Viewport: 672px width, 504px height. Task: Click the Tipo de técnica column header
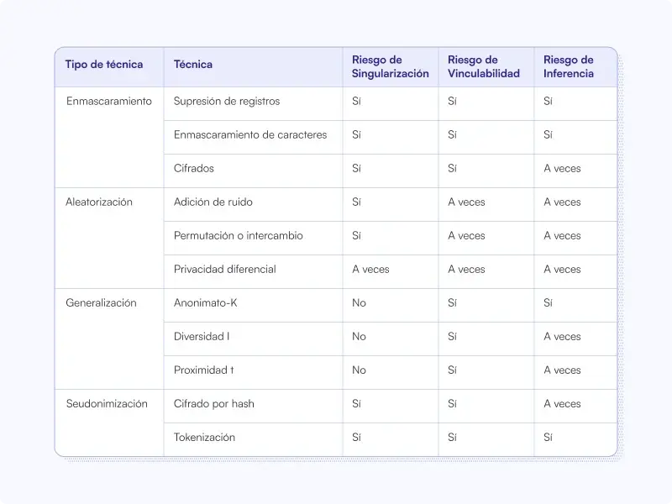point(109,67)
